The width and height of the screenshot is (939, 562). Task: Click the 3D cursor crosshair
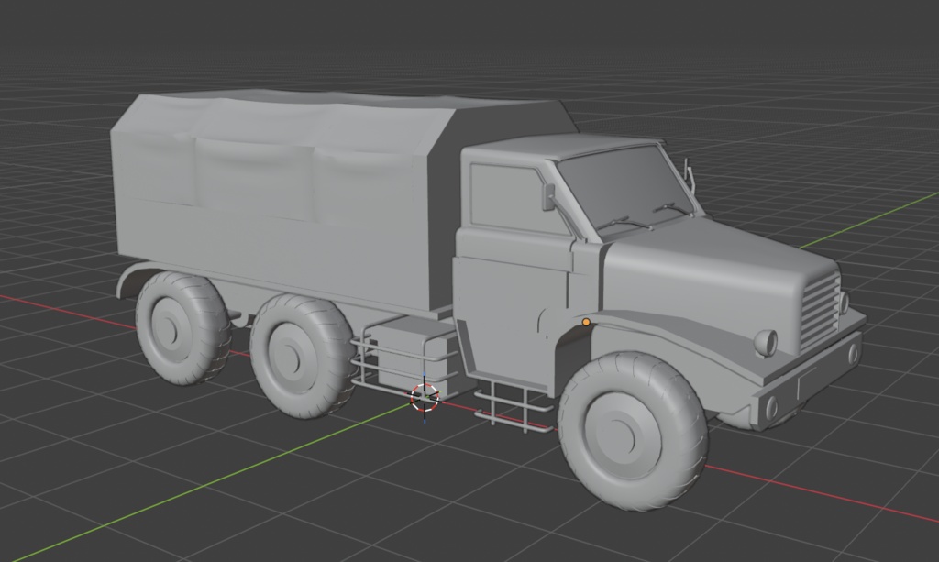tap(425, 397)
